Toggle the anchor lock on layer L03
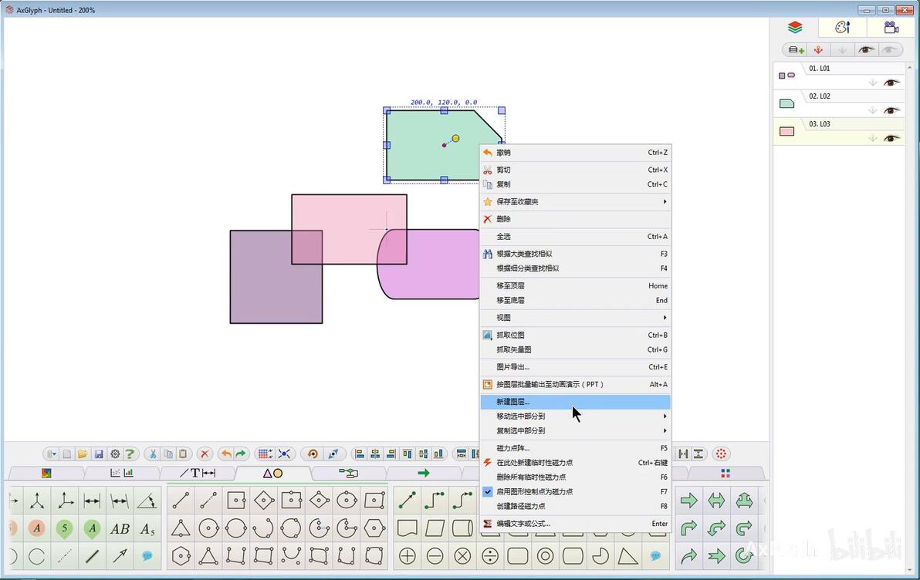 pos(873,138)
